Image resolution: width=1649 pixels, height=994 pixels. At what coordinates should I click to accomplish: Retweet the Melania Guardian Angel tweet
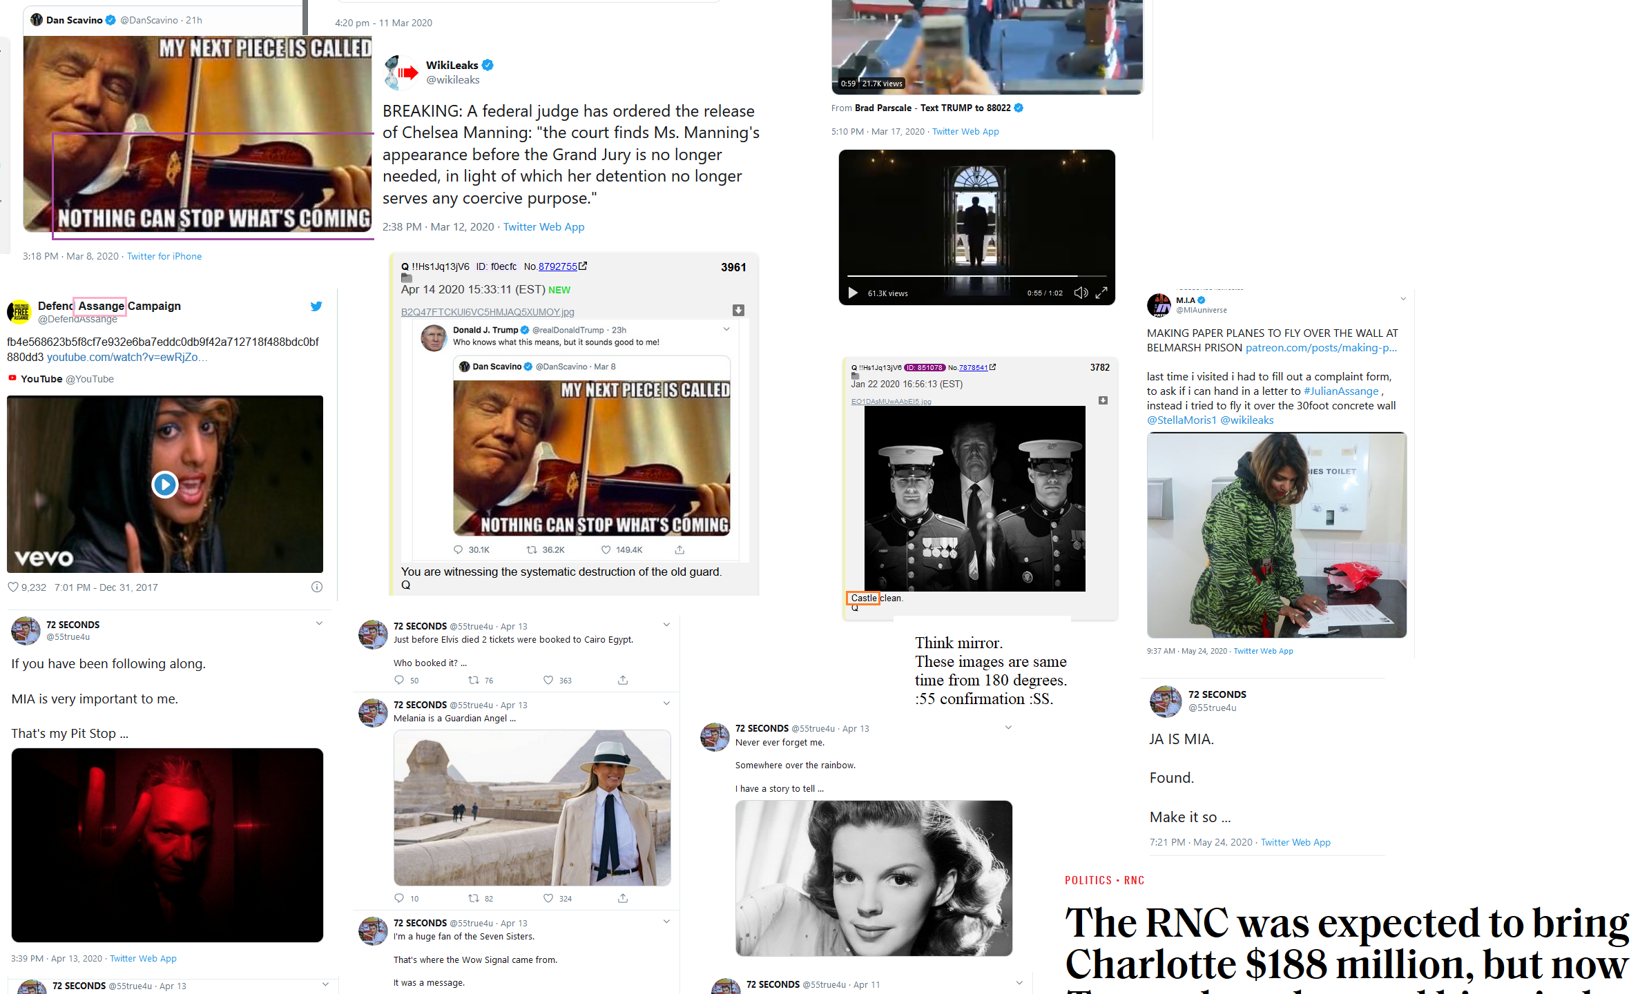(474, 898)
